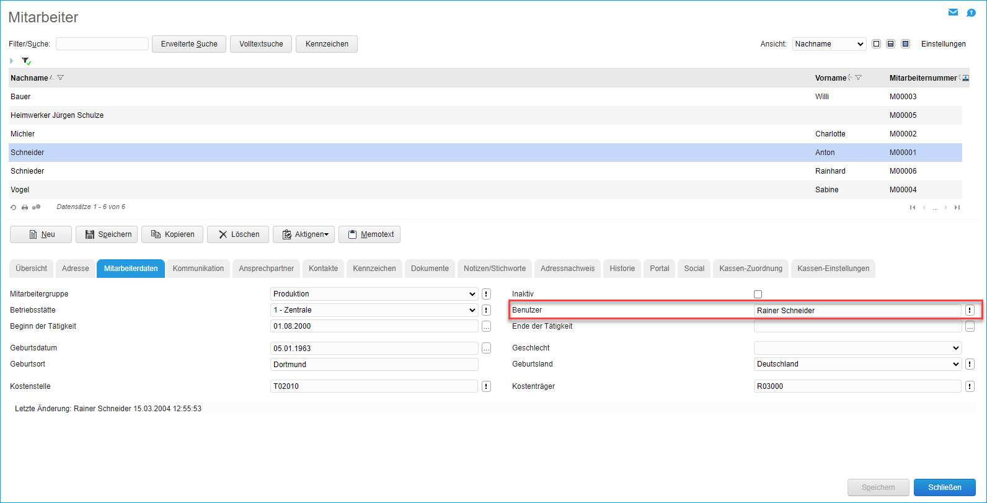Click info icon beside Kostenstelle field
This screenshot has width=987, height=503.
click(486, 386)
